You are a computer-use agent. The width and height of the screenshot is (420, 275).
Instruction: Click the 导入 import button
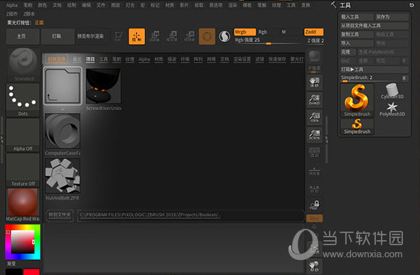pyautogui.click(x=357, y=43)
